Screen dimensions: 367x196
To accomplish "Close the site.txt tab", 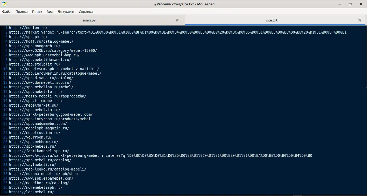I will [360, 20].
